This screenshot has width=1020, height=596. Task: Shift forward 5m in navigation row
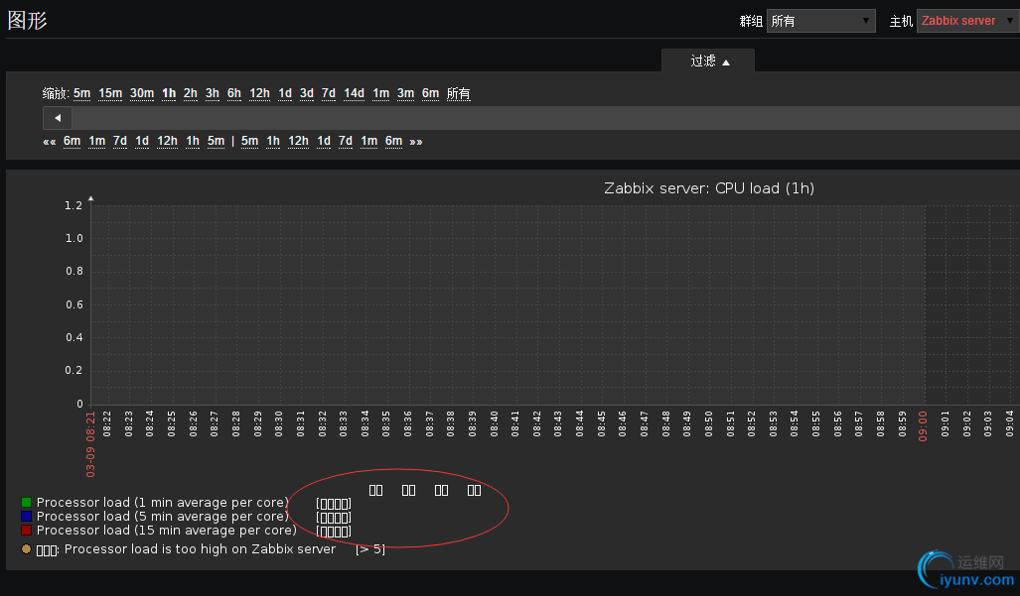(x=250, y=141)
